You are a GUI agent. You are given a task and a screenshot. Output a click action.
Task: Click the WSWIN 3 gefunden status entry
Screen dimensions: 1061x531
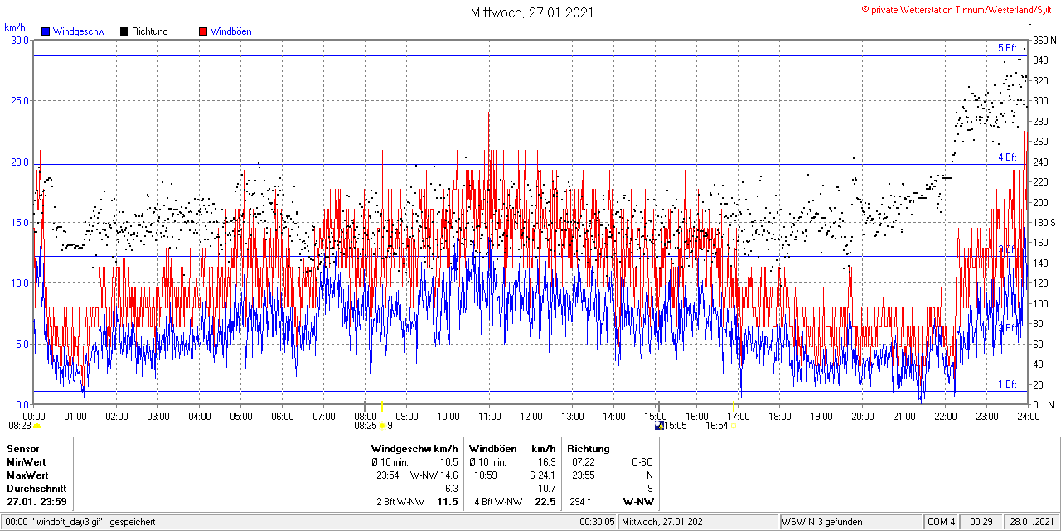coord(822,522)
